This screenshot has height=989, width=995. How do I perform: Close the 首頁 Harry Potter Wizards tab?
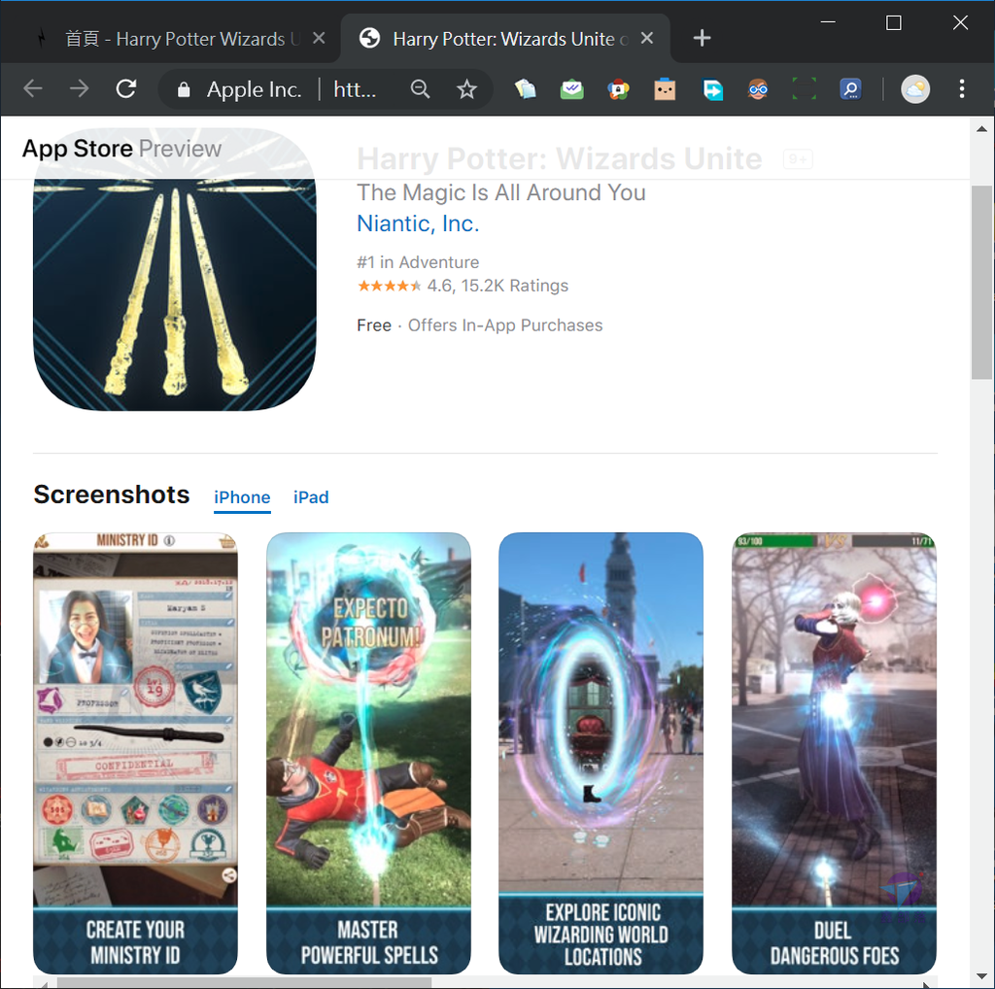point(319,39)
